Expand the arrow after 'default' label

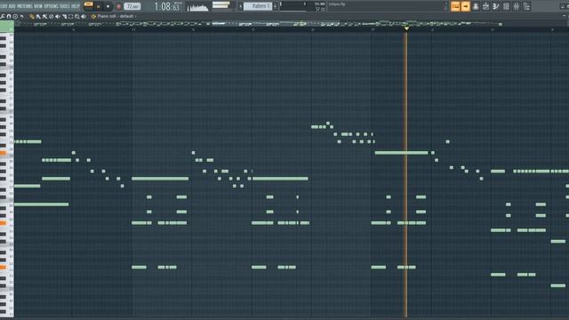click(136, 16)
